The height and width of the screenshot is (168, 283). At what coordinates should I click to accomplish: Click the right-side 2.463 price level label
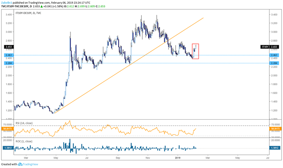click(x=274, y=55)
